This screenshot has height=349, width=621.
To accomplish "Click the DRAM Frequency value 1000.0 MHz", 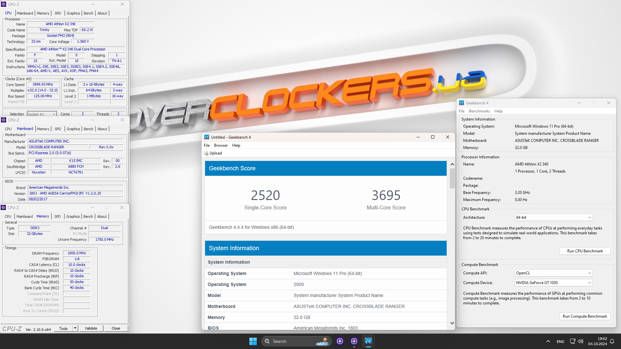I will point(77,253).
